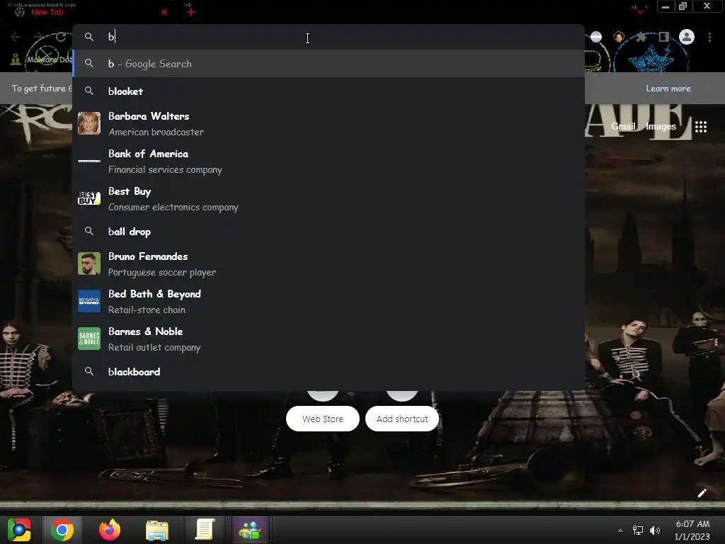Open the Web Store shortcut

point(323,419)
